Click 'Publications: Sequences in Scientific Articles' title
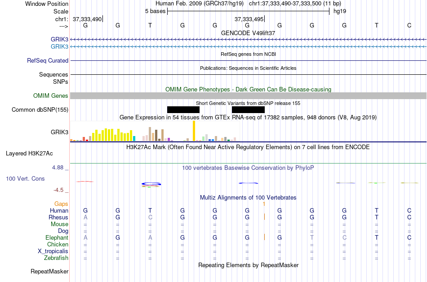This screenshot has height=282, width=427. pyautogui.click(x=248, y=68)
